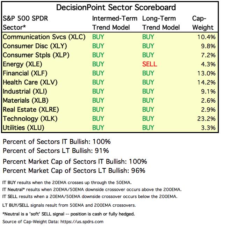The height and width of the screenshot is (227, 251).
Task: Click the Financial (XLF) row label
Action: pos(25,73)
